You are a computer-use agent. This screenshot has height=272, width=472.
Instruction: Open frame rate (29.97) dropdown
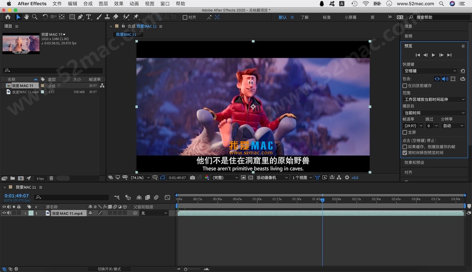pyautogui.click(x=413, y=126)
